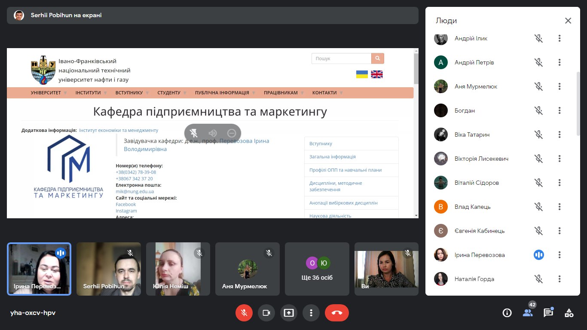
Task: Open options menu for Влад Капець
Action: pos(559,207)
